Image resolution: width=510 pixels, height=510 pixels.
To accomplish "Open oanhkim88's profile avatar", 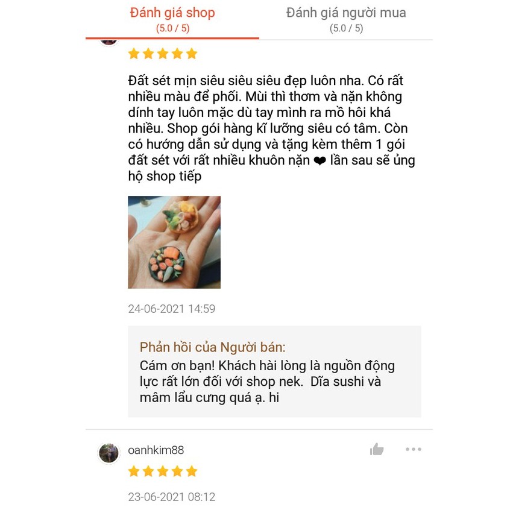I will [x=109, y=453].
